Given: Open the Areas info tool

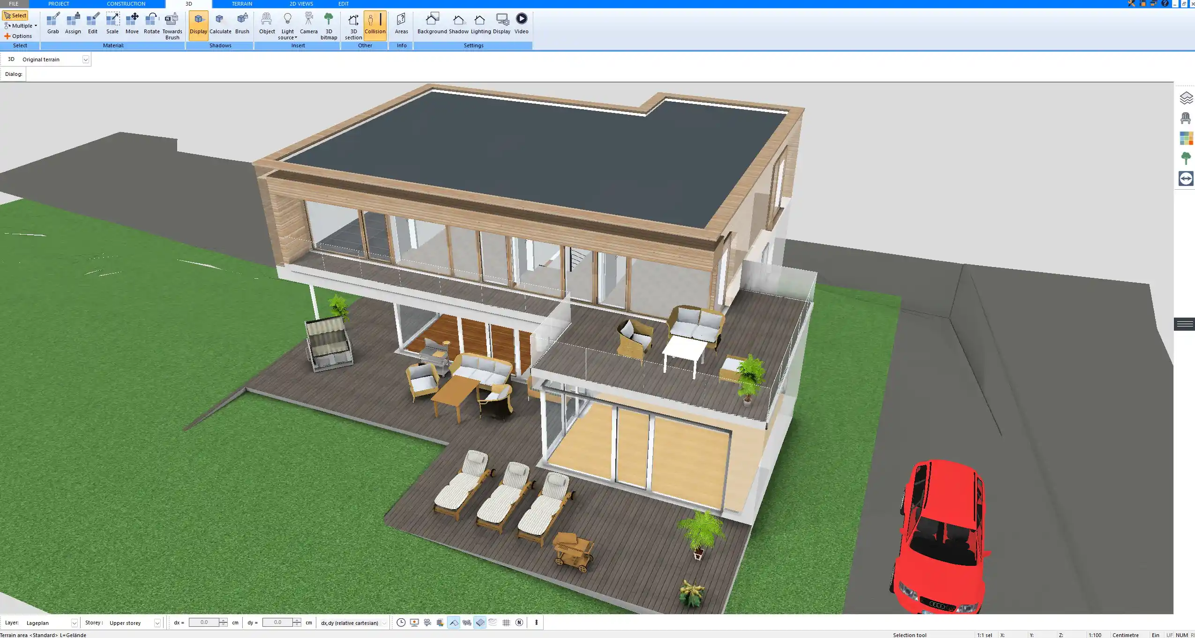Looking at the screenshot, I should pos(401,23).
